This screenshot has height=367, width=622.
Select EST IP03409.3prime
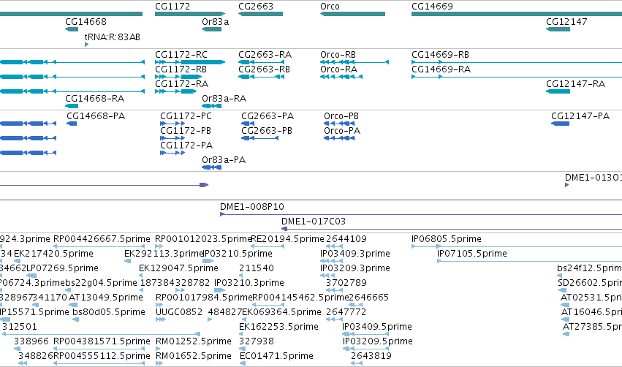(355, 254)
